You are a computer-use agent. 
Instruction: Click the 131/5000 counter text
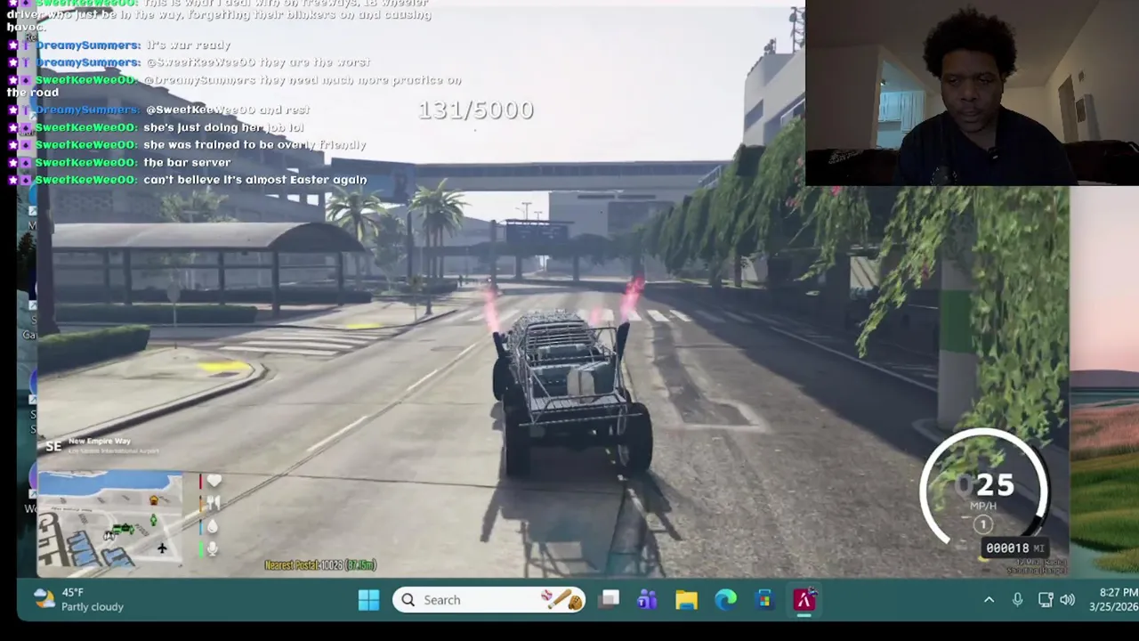coord(476,110)
